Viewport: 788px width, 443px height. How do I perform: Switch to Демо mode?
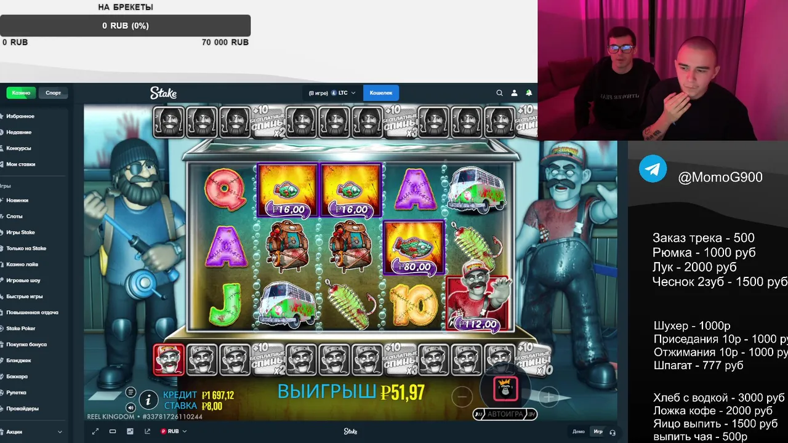pos(579,431)
